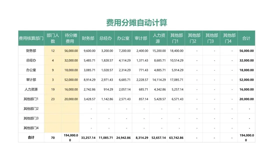Click the total cell 33,257.14
270x158 pixels.
(88, 138)
